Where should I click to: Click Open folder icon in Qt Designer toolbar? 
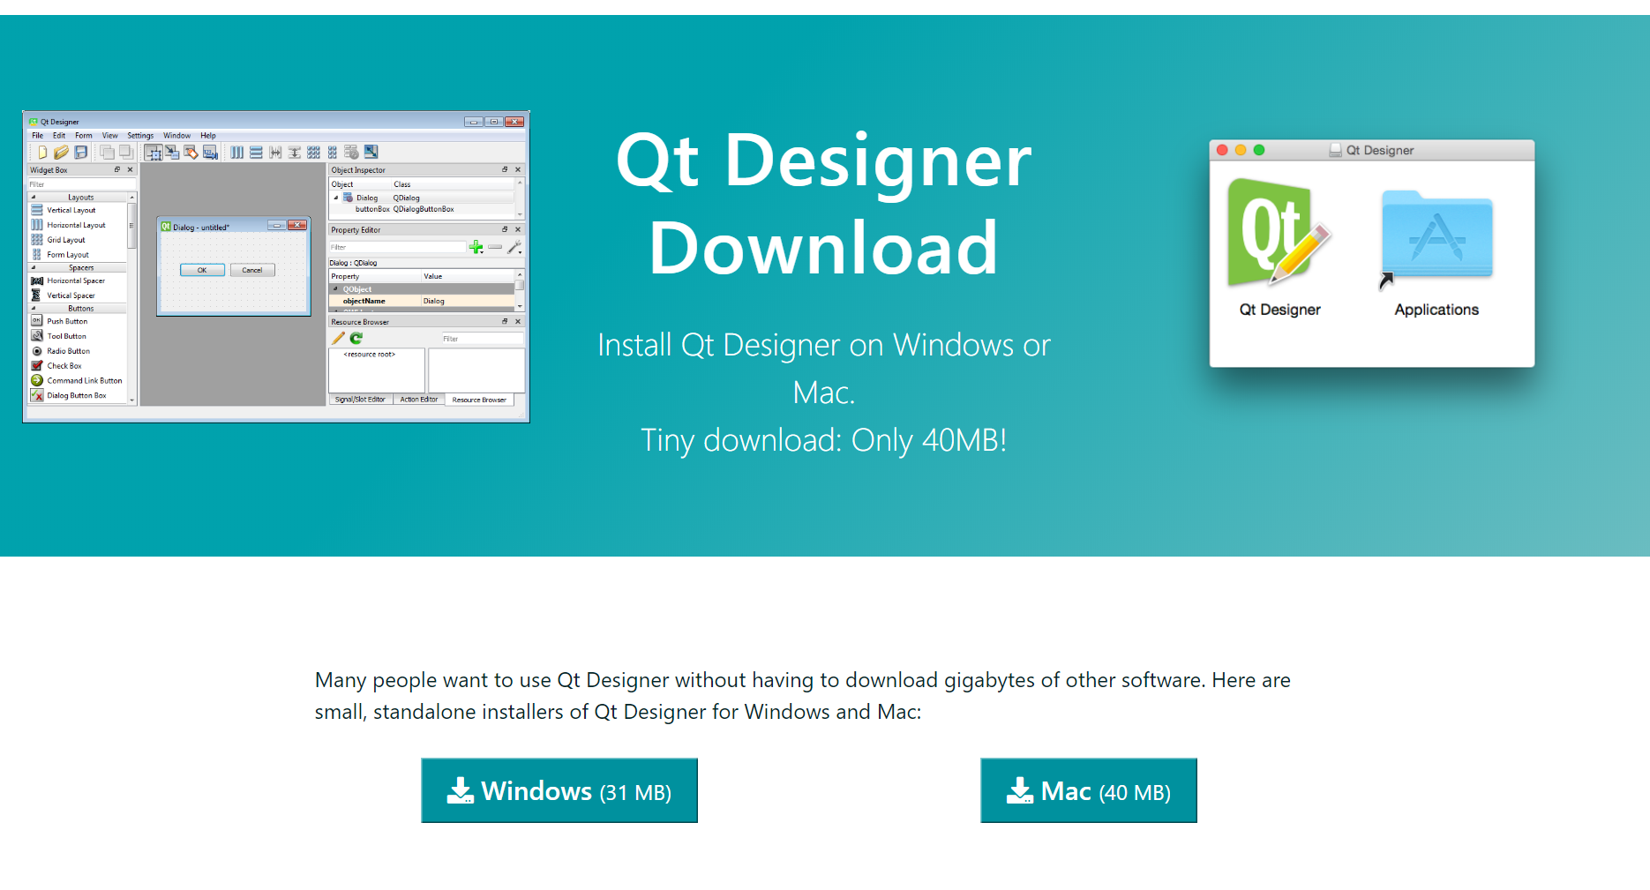61,153
